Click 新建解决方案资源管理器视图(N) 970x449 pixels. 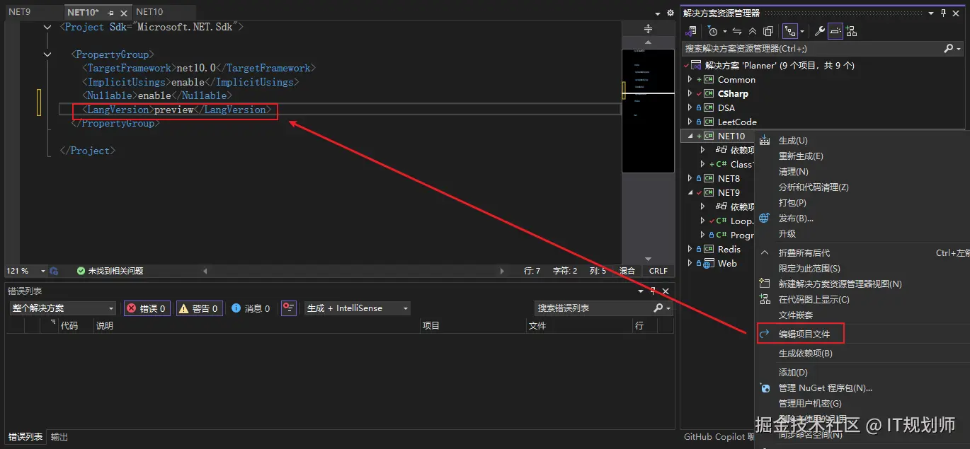[840, 284]
